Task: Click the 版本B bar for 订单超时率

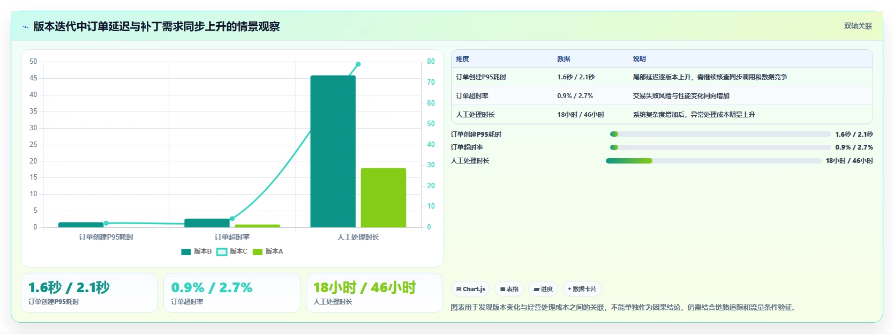Action: click(x=207, y=223)
